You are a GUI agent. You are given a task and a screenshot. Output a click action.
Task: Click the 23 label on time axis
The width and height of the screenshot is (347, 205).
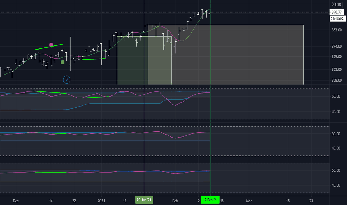point(311,201)
